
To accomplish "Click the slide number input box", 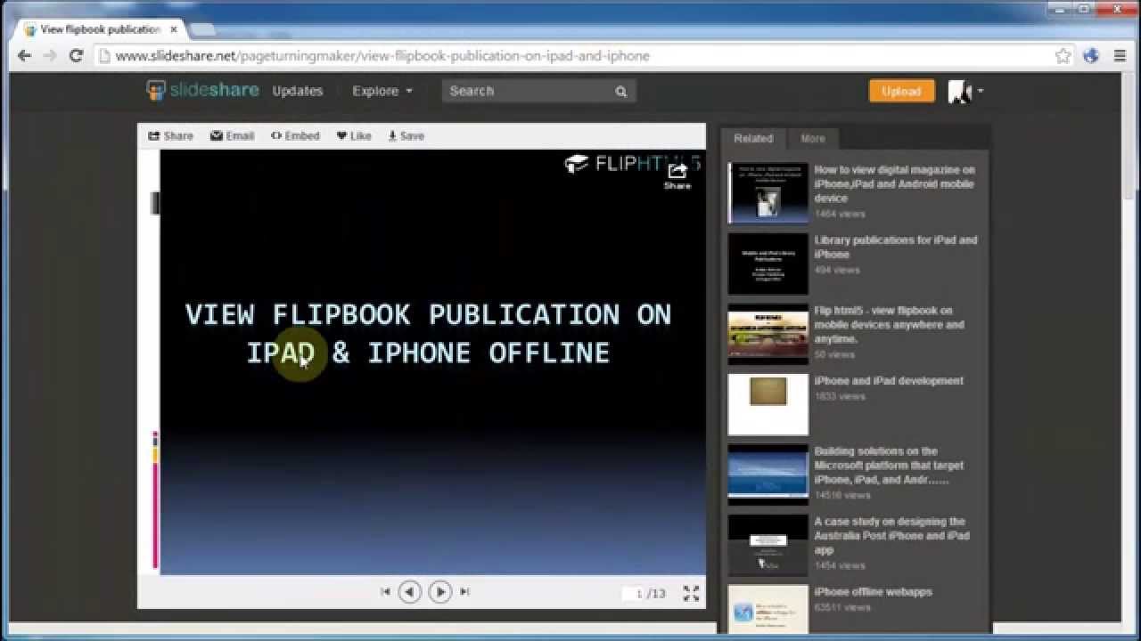I will [x=634, y=593].
